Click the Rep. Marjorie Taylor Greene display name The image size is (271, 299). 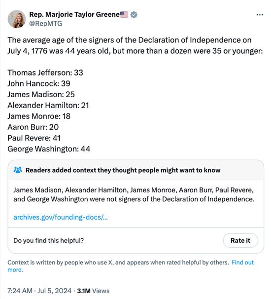point(74,14)
